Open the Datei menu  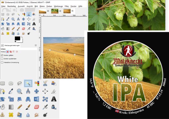pyautogui.click(x=3, y=6)
